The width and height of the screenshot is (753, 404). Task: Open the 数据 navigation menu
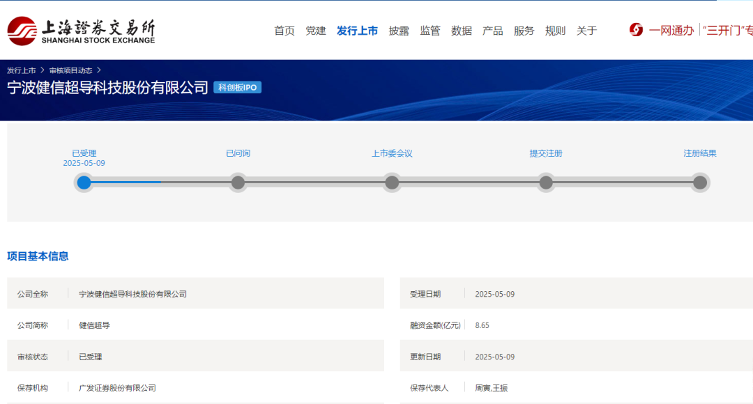tap(462, 31)
